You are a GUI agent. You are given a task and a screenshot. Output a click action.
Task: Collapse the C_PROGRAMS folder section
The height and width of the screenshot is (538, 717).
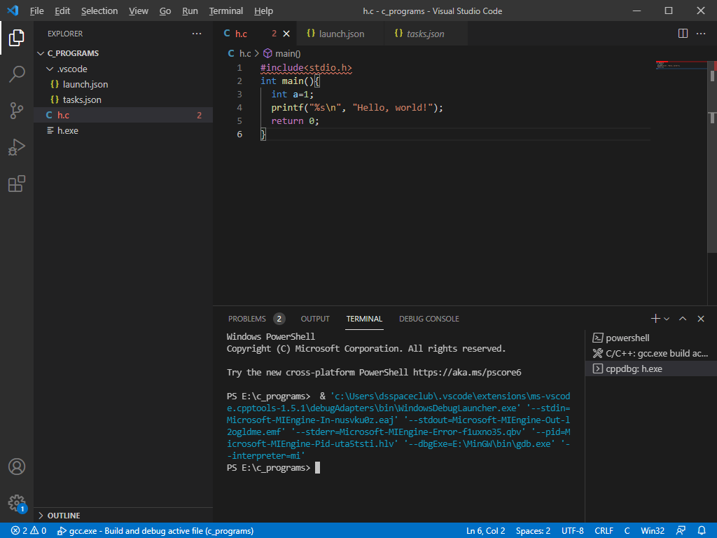click(x=123, y=53)
